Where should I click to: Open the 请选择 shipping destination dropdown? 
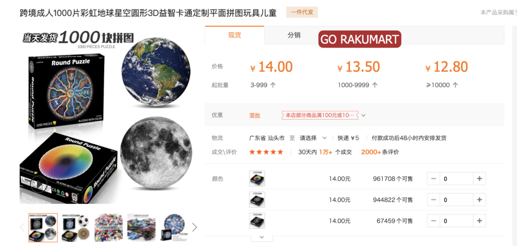click(x=313, y=138)
